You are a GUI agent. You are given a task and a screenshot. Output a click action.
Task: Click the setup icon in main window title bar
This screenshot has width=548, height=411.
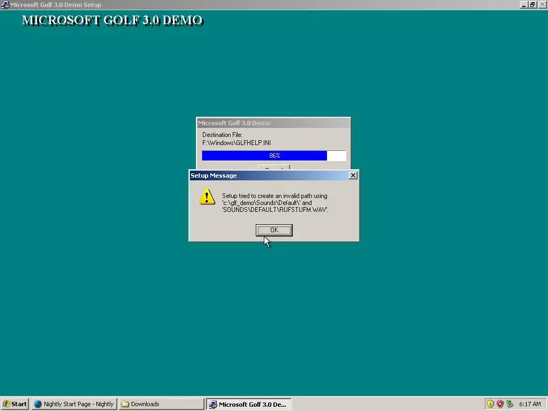5,5
